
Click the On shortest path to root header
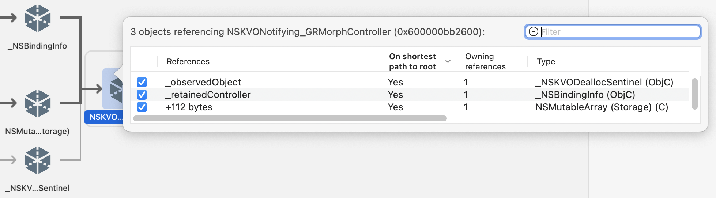tap(412, 61)
